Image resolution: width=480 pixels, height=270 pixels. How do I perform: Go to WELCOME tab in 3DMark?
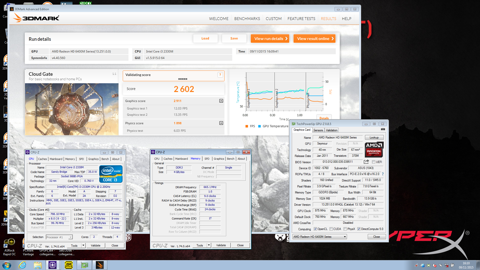tap(219, 18)
